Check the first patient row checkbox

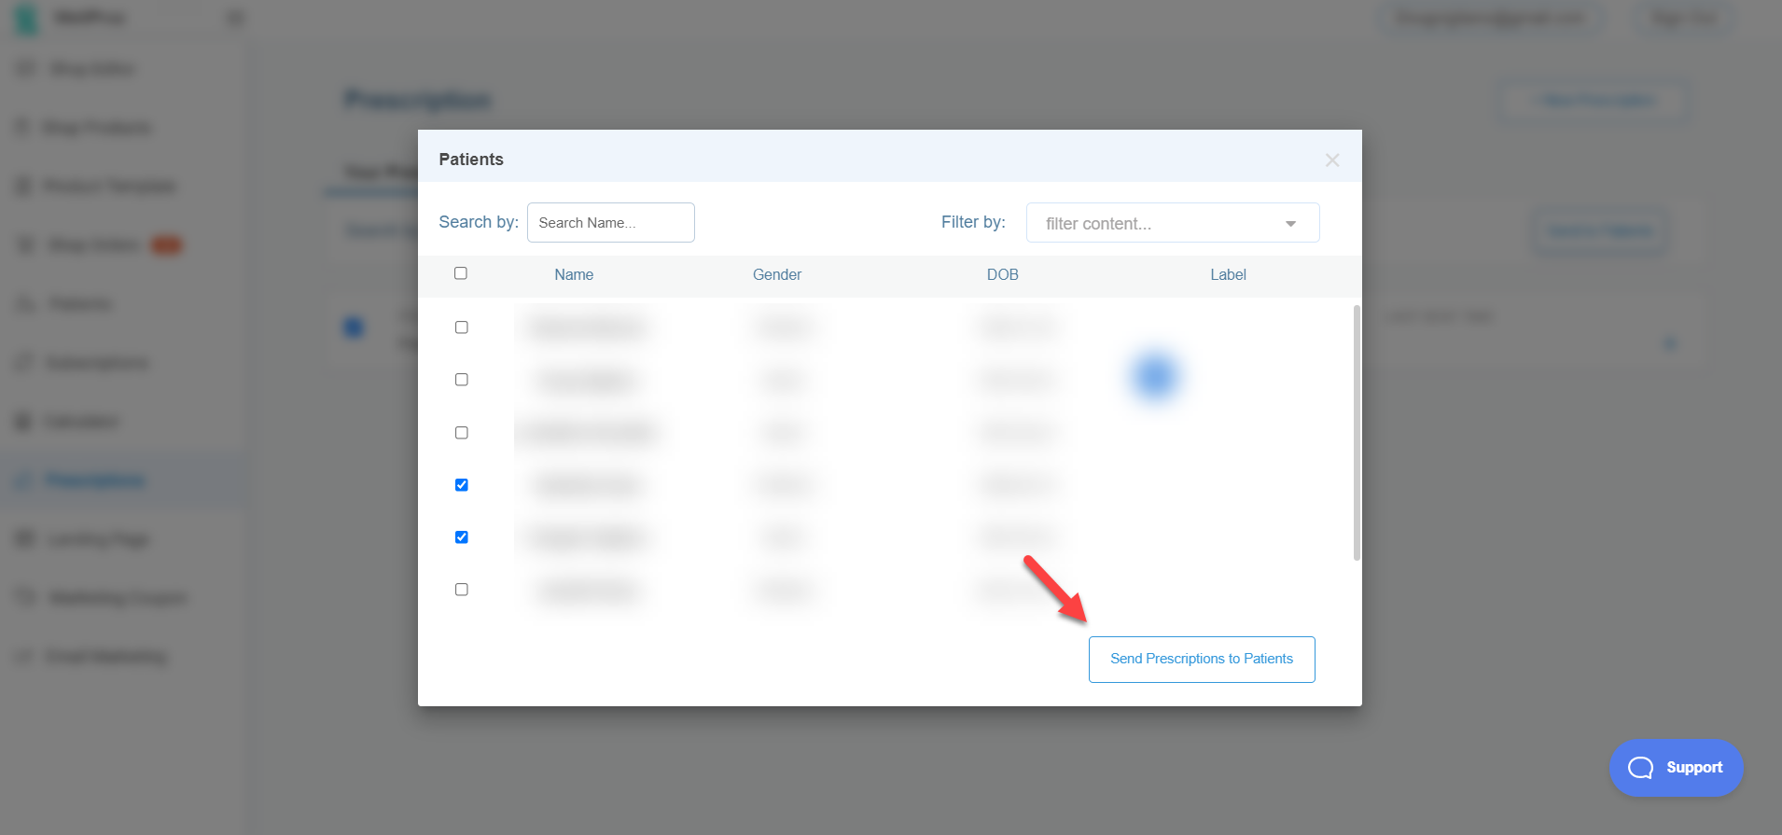tap(462, 327)
